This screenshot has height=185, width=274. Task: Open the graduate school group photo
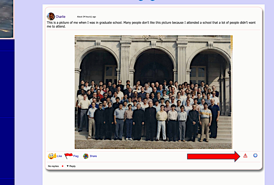coord(153,92)
